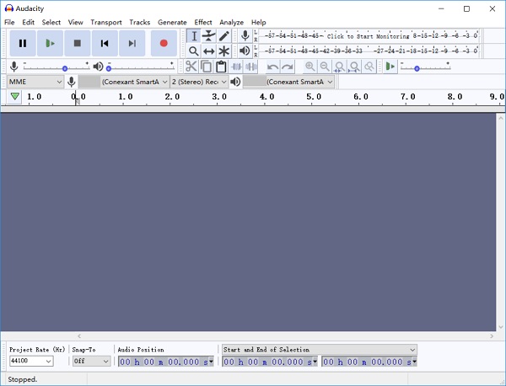Click the Cut scissors icon

point(191,67)
